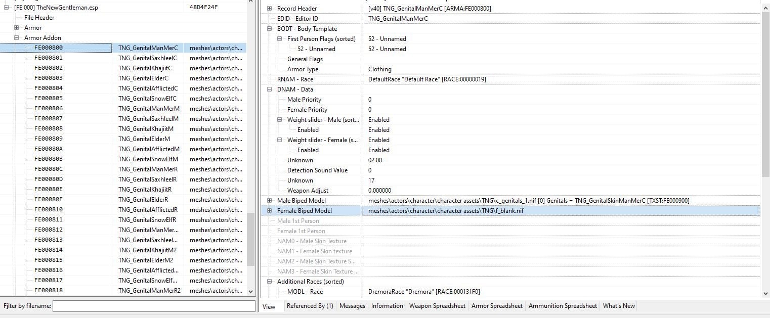Click the General Flags row

point(510,59)
